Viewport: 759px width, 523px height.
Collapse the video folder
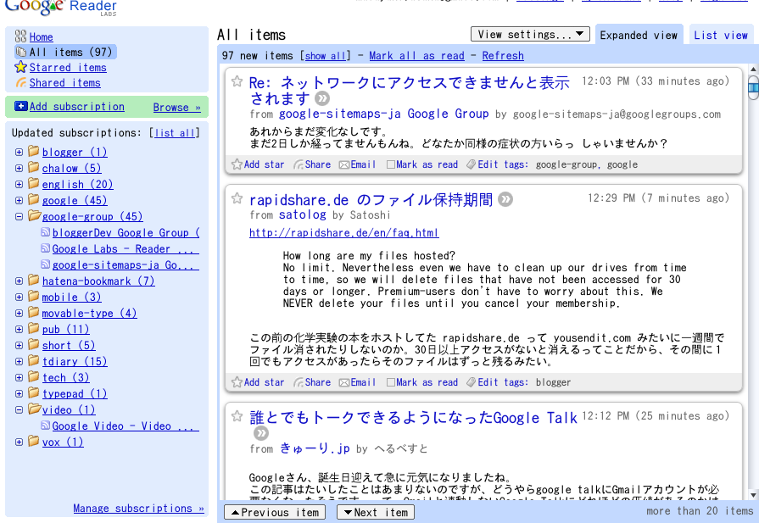click(x=19, y=409)
